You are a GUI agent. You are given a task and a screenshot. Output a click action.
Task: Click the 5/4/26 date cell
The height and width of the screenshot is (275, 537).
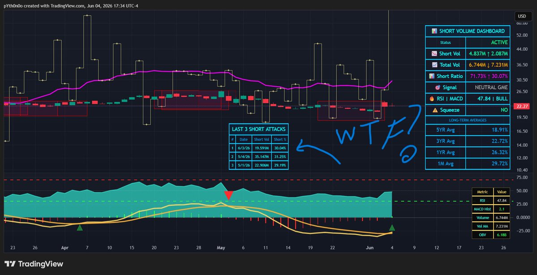[243, 156]
